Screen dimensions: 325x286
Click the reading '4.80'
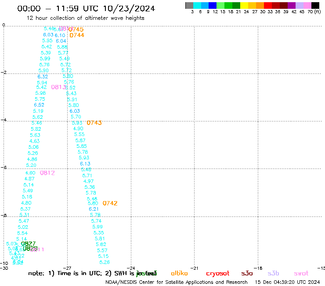(x=26, y=203)
